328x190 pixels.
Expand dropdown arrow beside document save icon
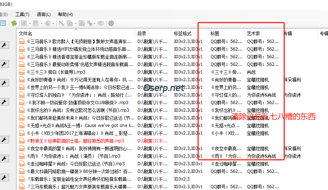[x=76, y=23]
